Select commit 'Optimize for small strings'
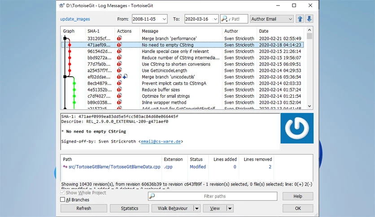The height and width of the screenshot is (217, 375). click(x=183, y=96)
